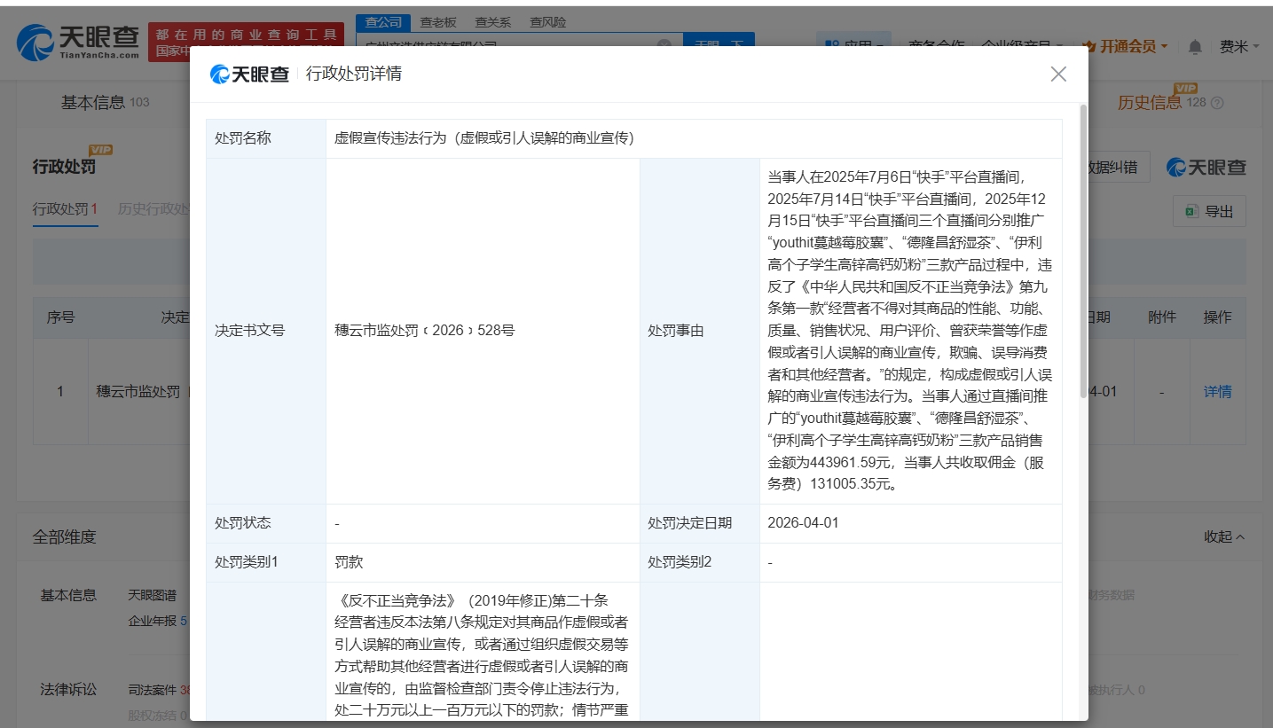Screen dimensions: 1273x728
Task: Open the 企业年报 report link
Action: point(153,620)
